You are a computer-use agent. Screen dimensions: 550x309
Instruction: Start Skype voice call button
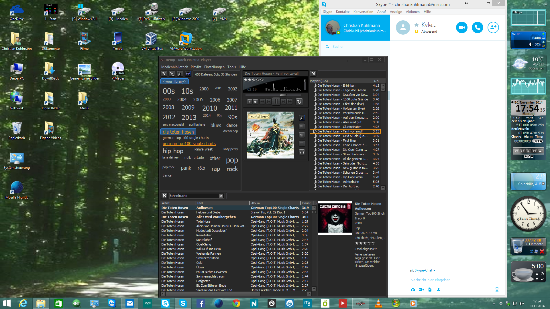coord(477,27)
